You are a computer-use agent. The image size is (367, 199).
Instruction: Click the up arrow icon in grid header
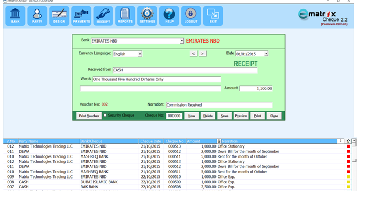348,141
